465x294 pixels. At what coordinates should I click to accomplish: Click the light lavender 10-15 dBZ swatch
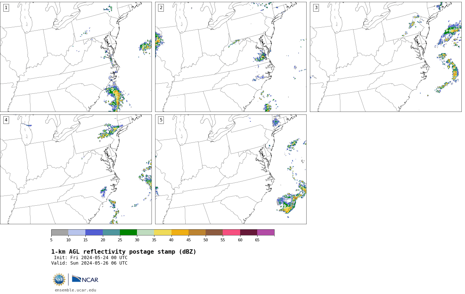coord(77,233)
